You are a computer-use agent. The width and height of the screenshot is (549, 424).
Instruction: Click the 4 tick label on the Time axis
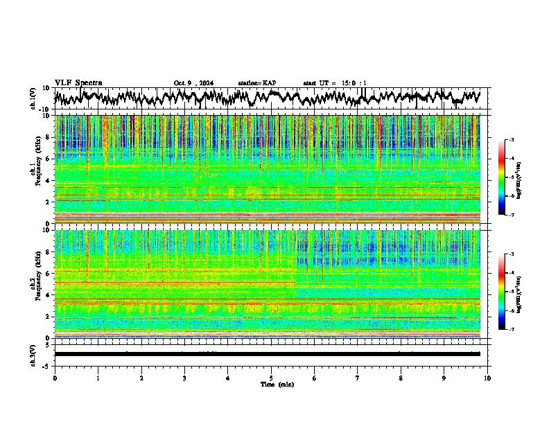[228, 378]
